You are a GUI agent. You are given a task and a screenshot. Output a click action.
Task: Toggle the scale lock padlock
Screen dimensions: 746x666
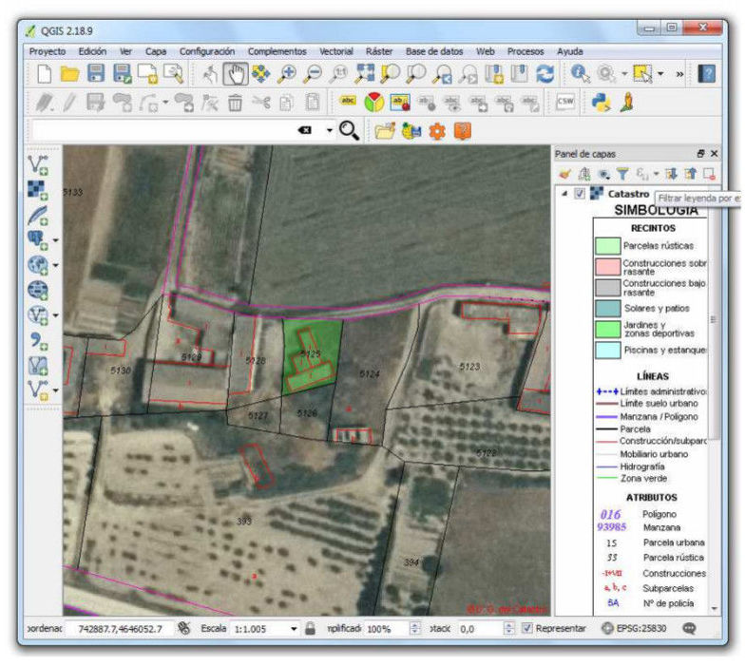coord(310,628)
